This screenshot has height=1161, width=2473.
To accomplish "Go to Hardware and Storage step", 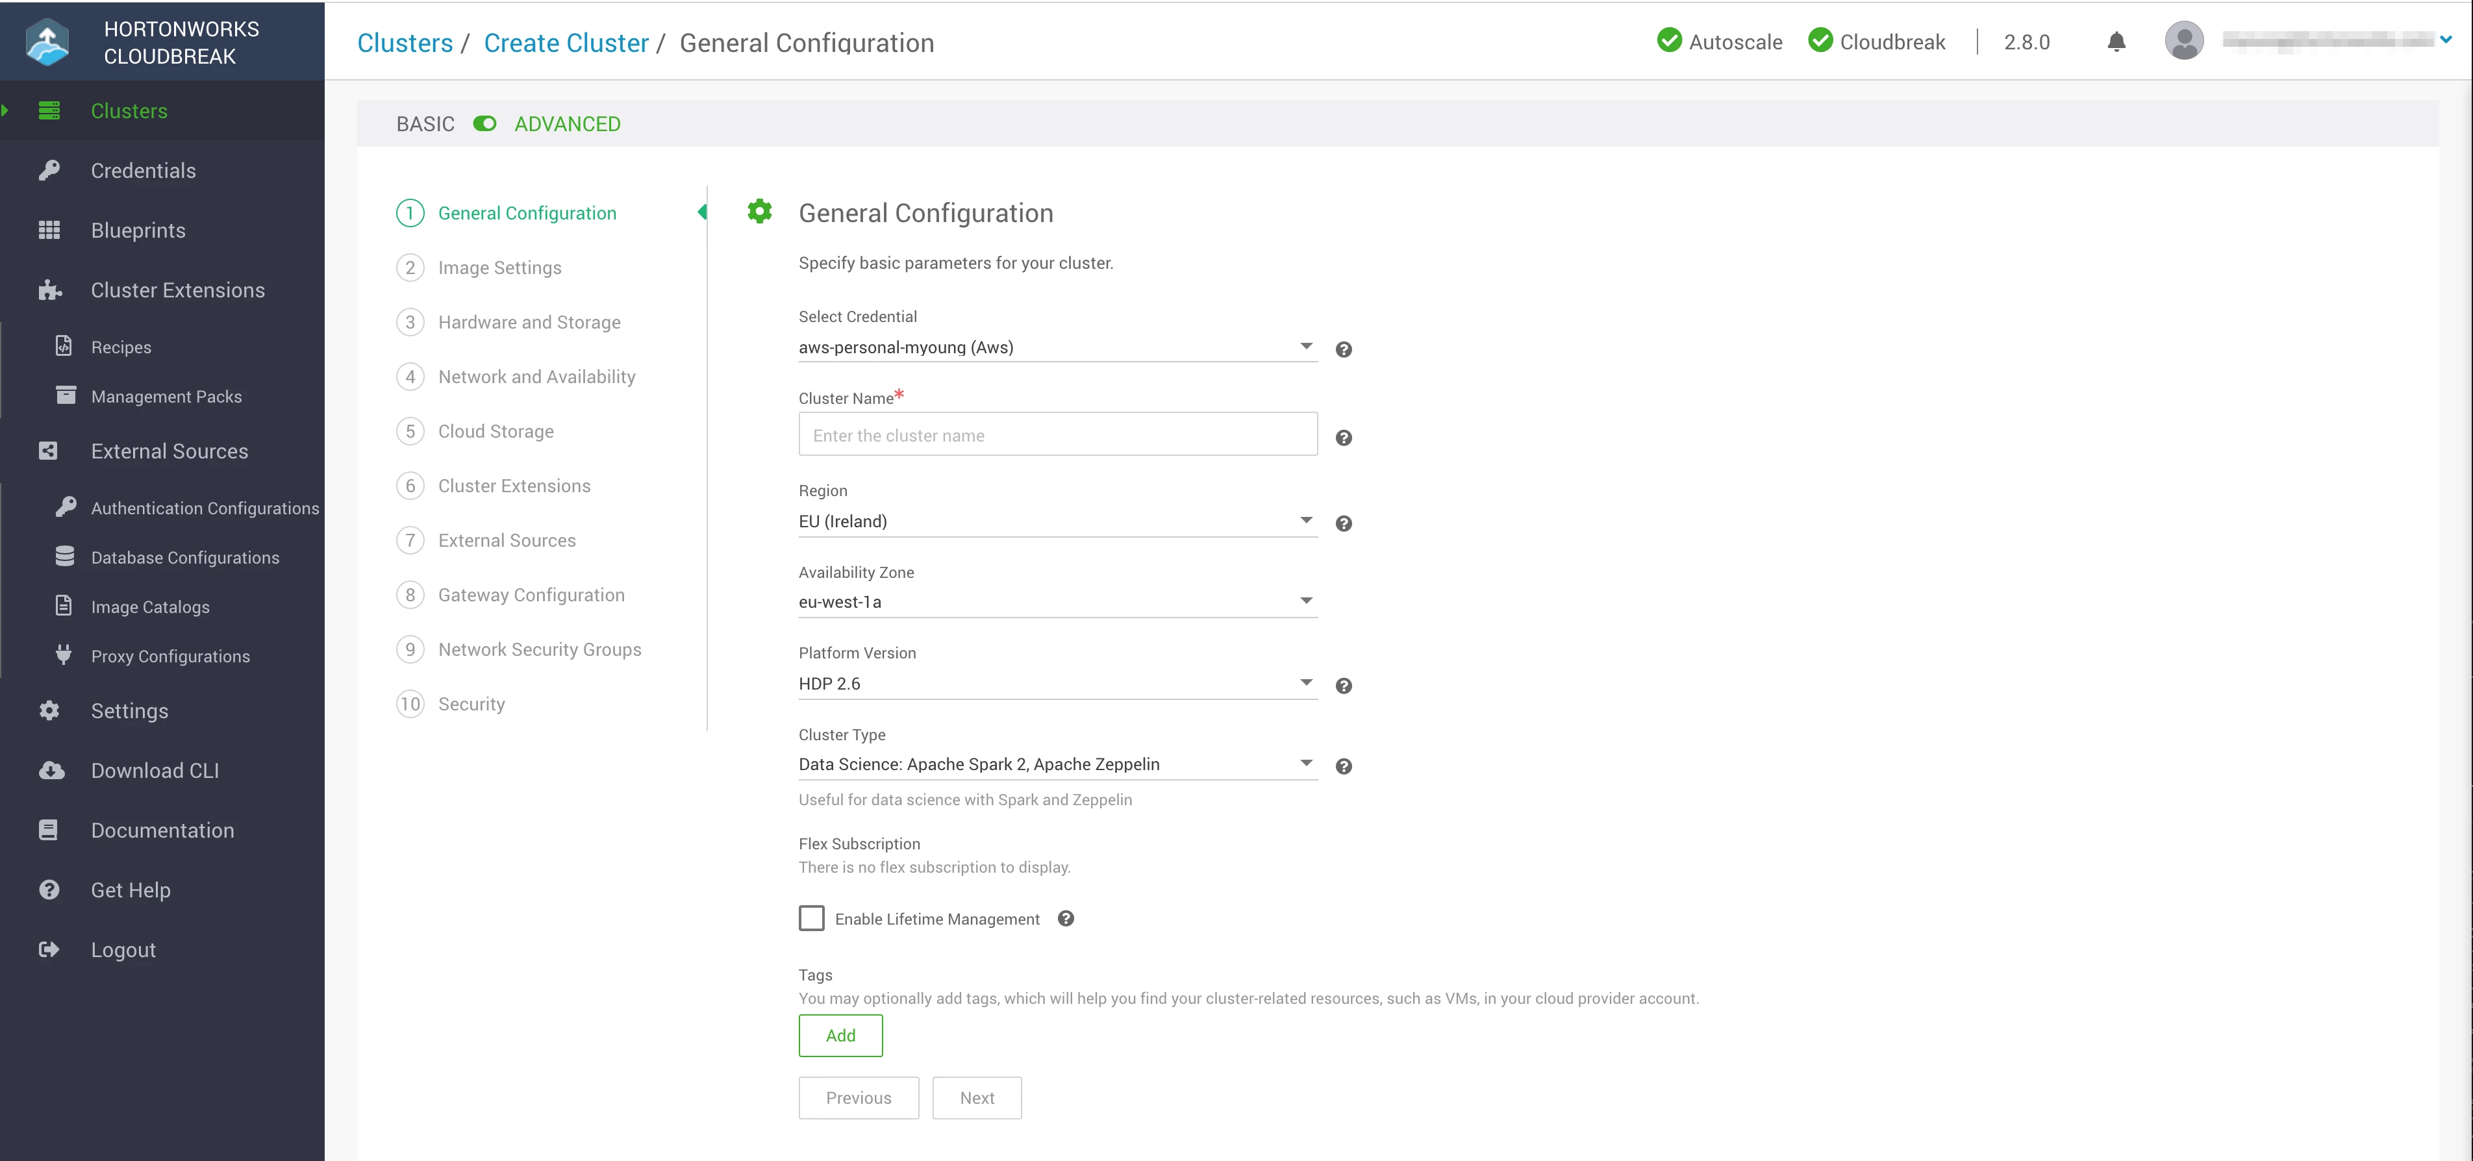I will point(508,323).
